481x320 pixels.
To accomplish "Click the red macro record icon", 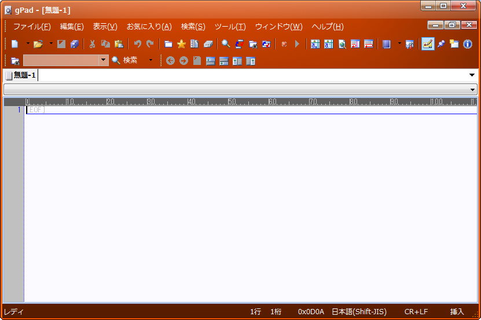I will click(284, 44).
